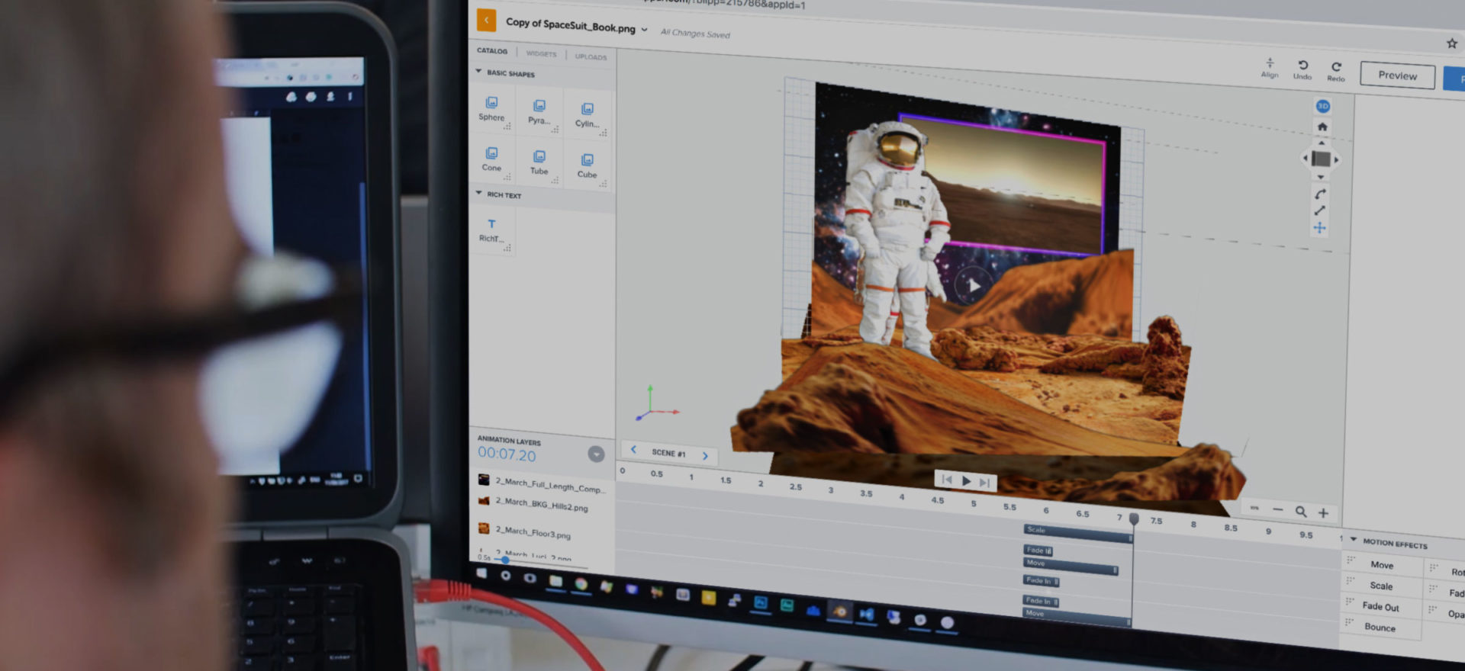Play the timeline animation

click(966, 481)
